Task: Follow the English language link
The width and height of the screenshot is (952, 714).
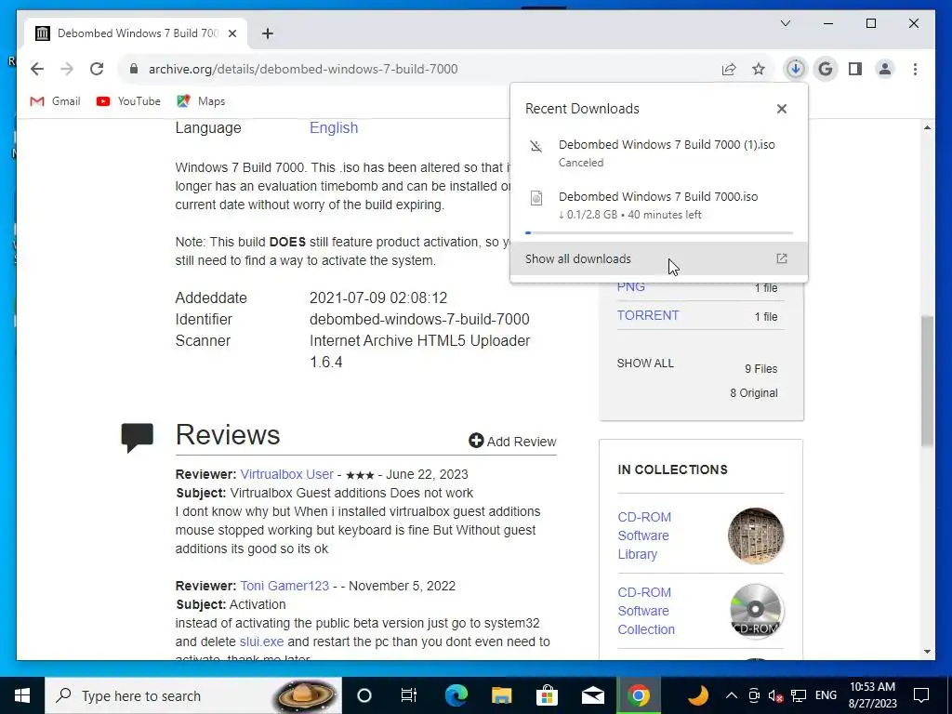Action: (x=334, y=127)
